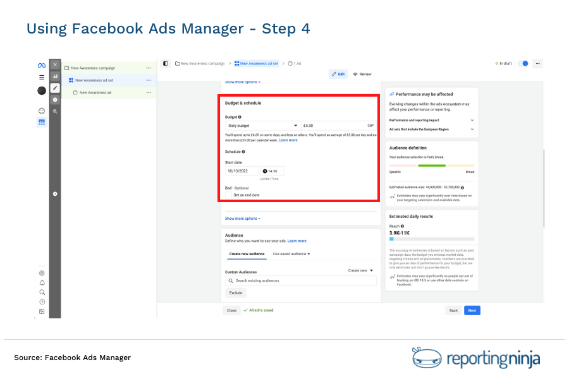The height and width of the screenshot is (379, 569).
Task: Flip the In draft toggle switch
Action: tap(524, 63)
